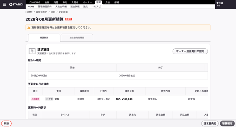236x127 pixels.
Task: Click the 変更内容 column header
Action: pos(165,91)
